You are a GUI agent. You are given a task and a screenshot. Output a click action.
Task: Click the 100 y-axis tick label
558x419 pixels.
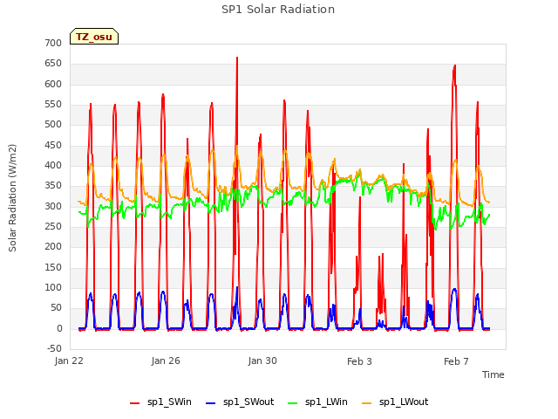(53, 287)
